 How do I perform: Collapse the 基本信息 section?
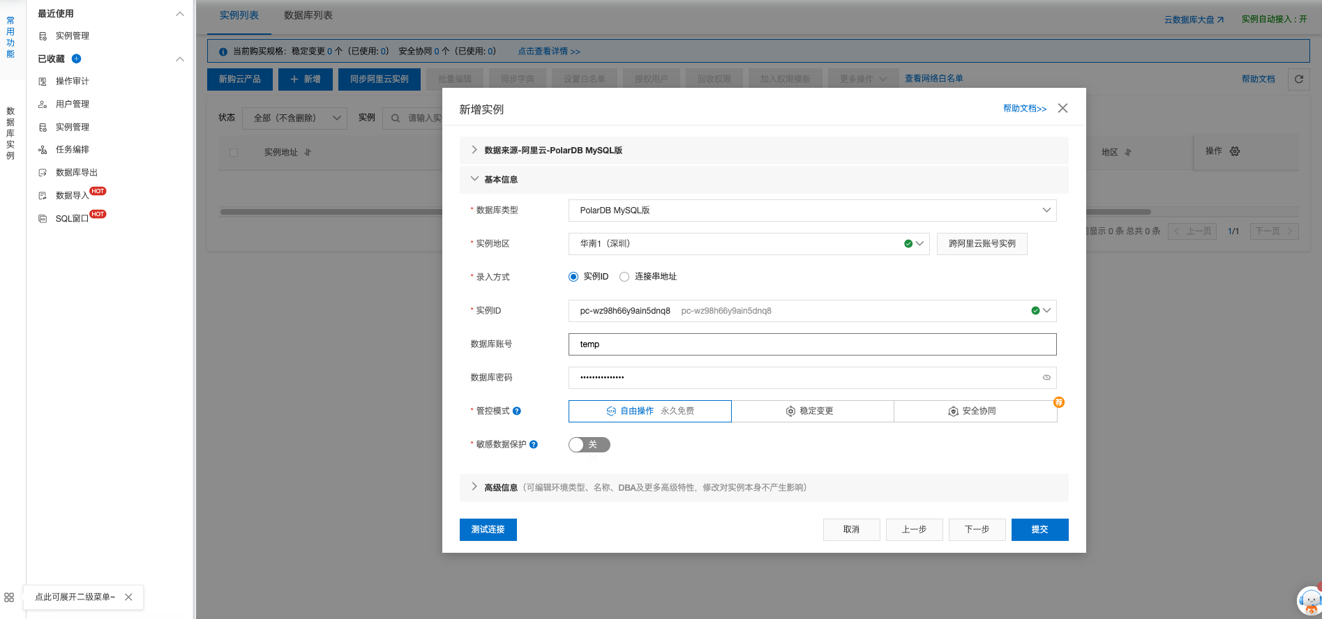[x=764, y=180]
